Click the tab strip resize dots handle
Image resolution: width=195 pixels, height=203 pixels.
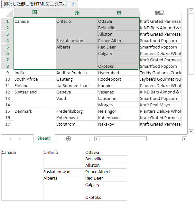(x=90, y=139)
